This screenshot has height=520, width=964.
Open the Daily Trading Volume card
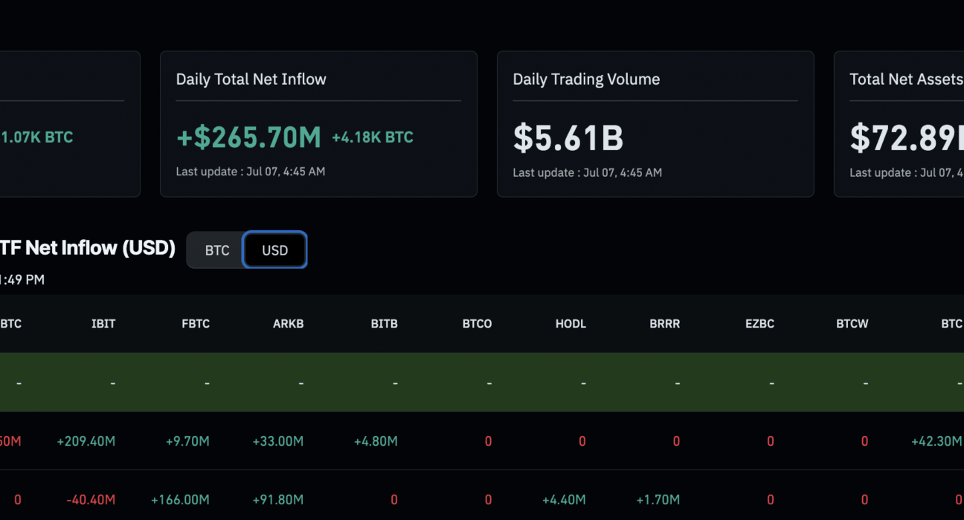click(655, 124)
